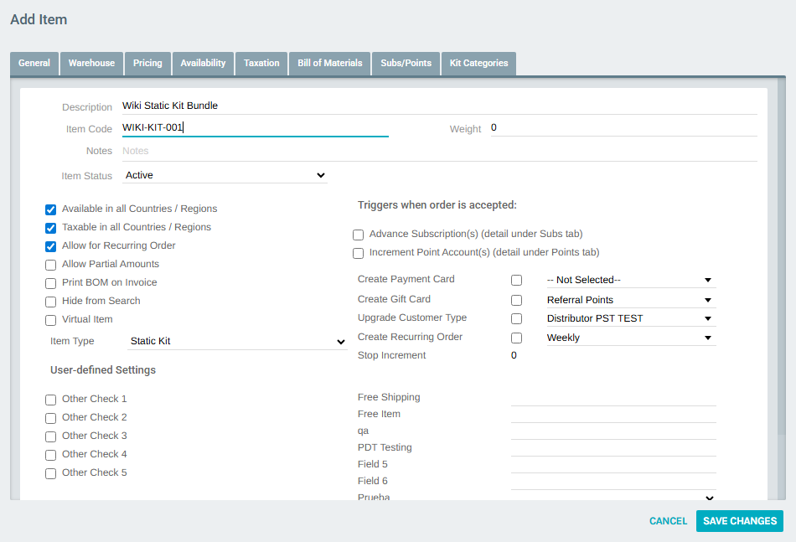
Task: Switch to the Warehouse tab
Action: click(x=91, y=64)
